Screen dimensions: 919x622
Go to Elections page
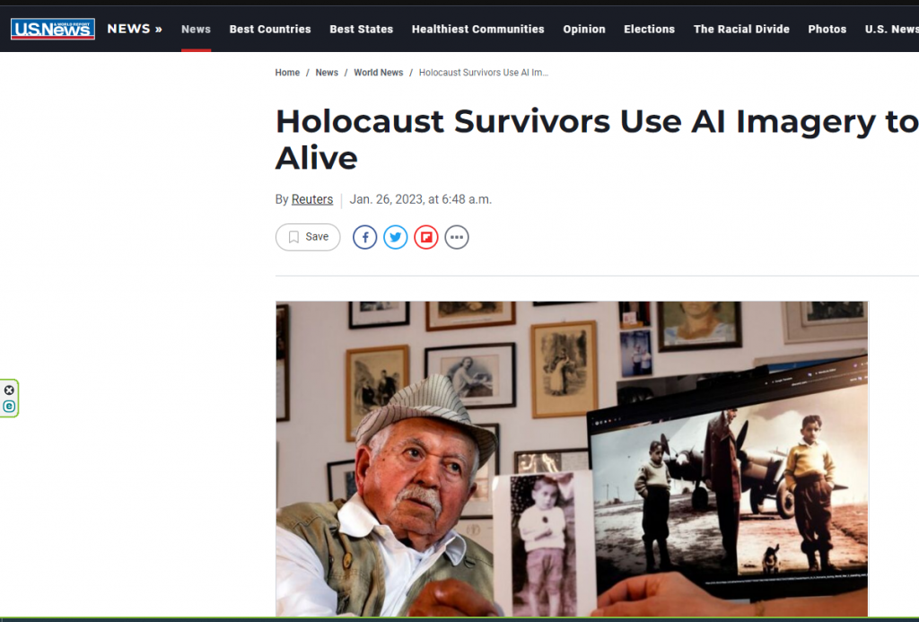coord(649,30)
